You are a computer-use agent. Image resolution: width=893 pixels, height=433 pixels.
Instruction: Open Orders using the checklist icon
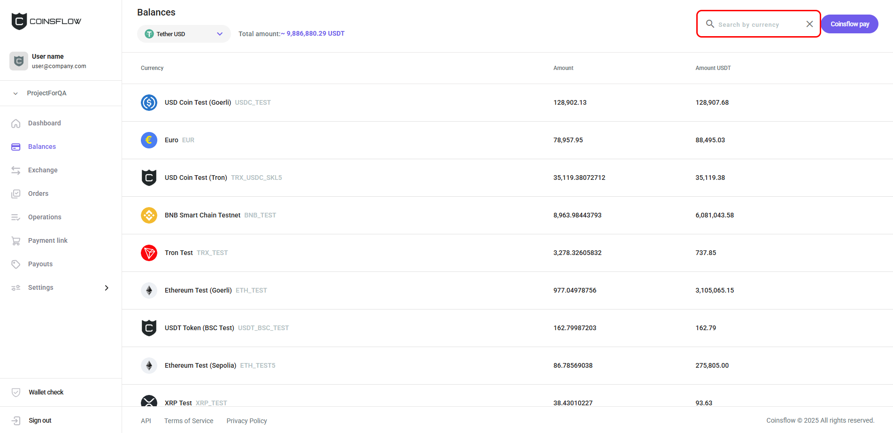(16, 193)
